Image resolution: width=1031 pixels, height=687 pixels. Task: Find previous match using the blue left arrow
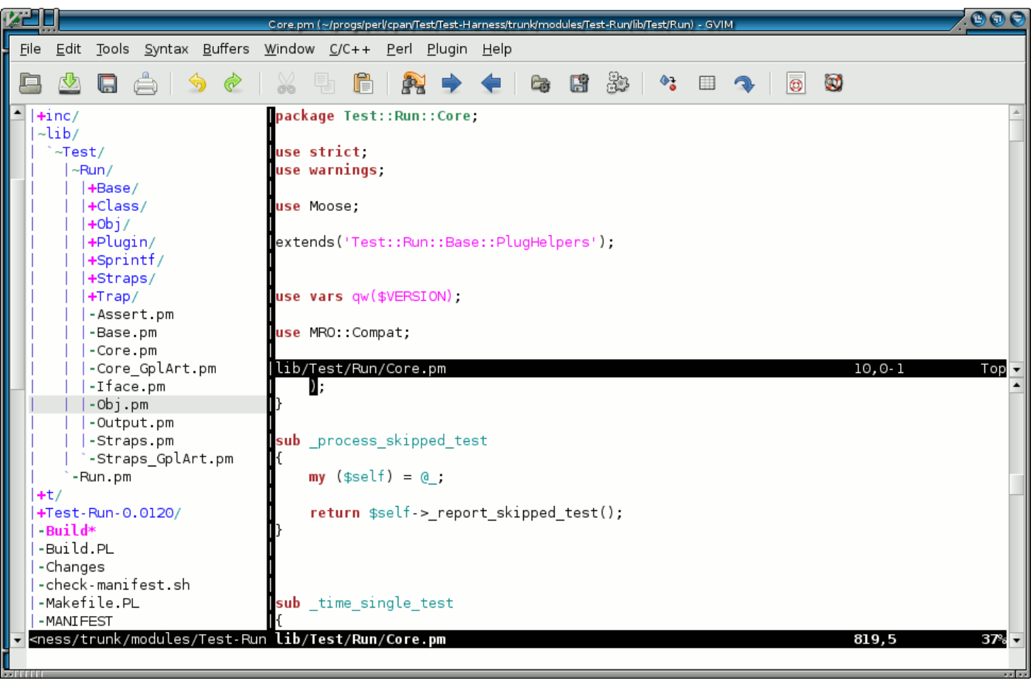pyautogui.click(x=490, y=83)
